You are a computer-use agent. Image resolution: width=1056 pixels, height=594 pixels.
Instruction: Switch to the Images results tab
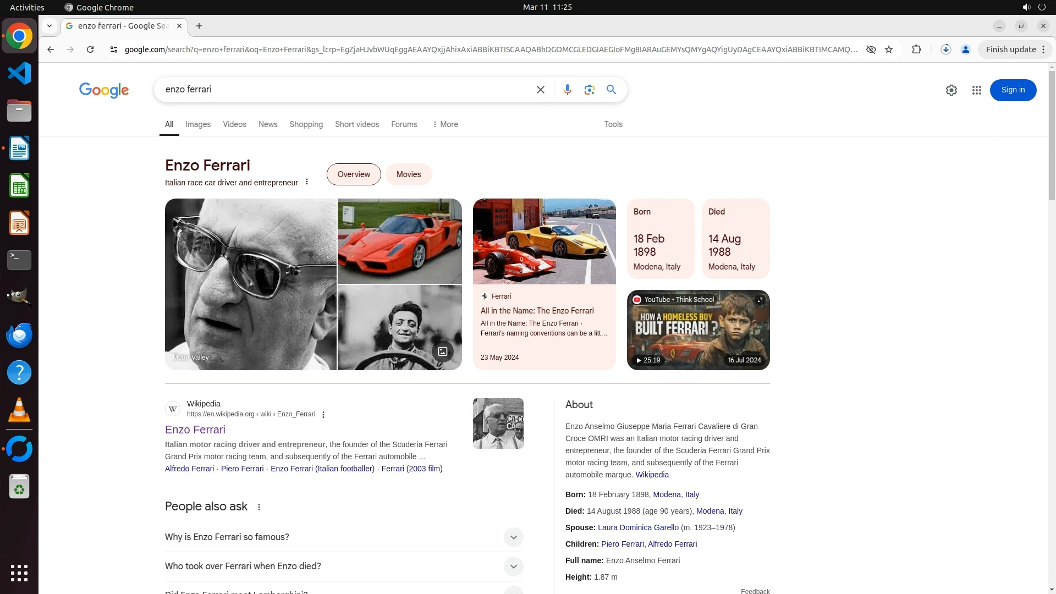pos(198,124)
